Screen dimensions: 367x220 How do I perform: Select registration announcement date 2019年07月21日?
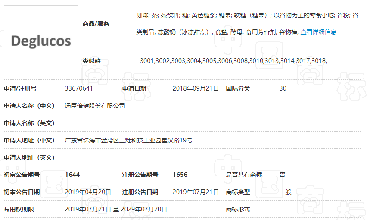pyautogui.click(x=196, y=192)
